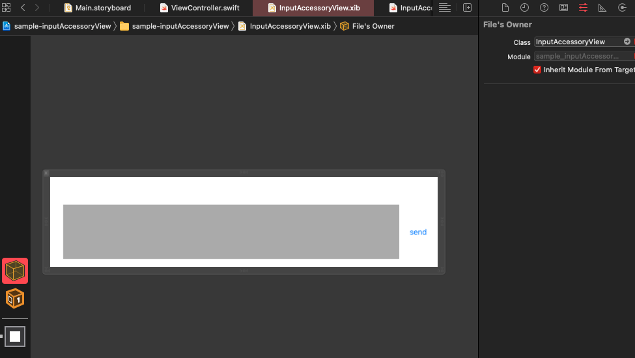Screen dimensions: 635x358
Task: Click cube icon beside File's Owner breadcrumb
Action: pos(345,26)
